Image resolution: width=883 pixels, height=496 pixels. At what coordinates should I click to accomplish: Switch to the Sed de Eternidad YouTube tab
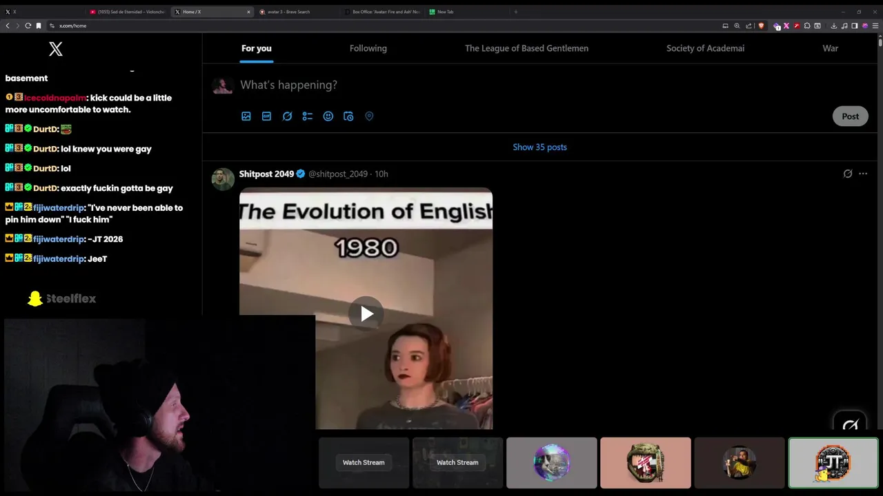(x=128, y=12)
